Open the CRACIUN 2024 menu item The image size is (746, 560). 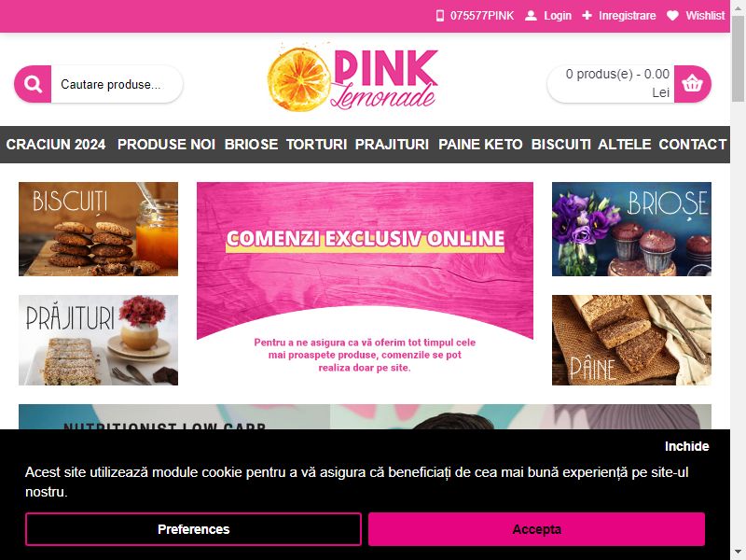(56, 145)
